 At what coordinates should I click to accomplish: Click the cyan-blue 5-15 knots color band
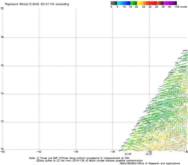[124, 3]
